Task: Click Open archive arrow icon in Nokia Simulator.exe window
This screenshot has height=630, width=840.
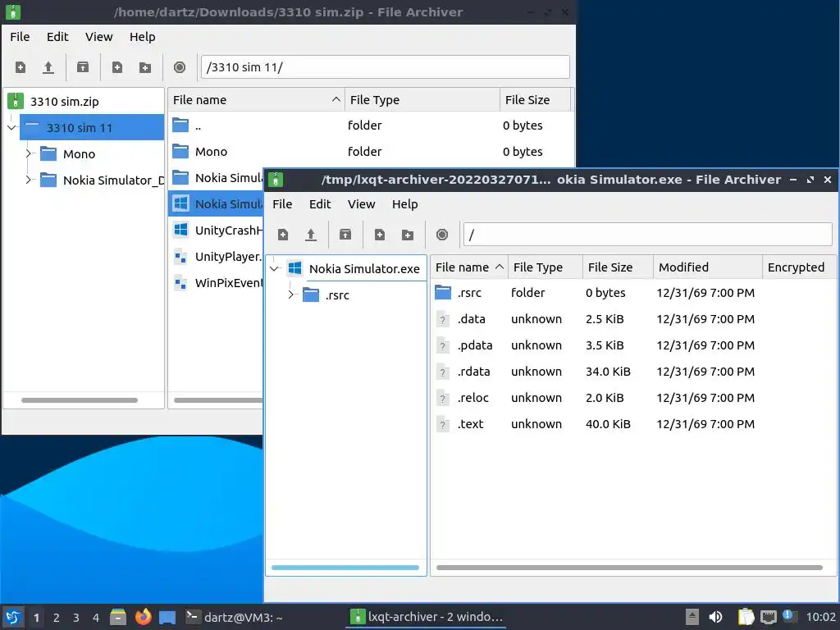Action: [x=311, y=235]
